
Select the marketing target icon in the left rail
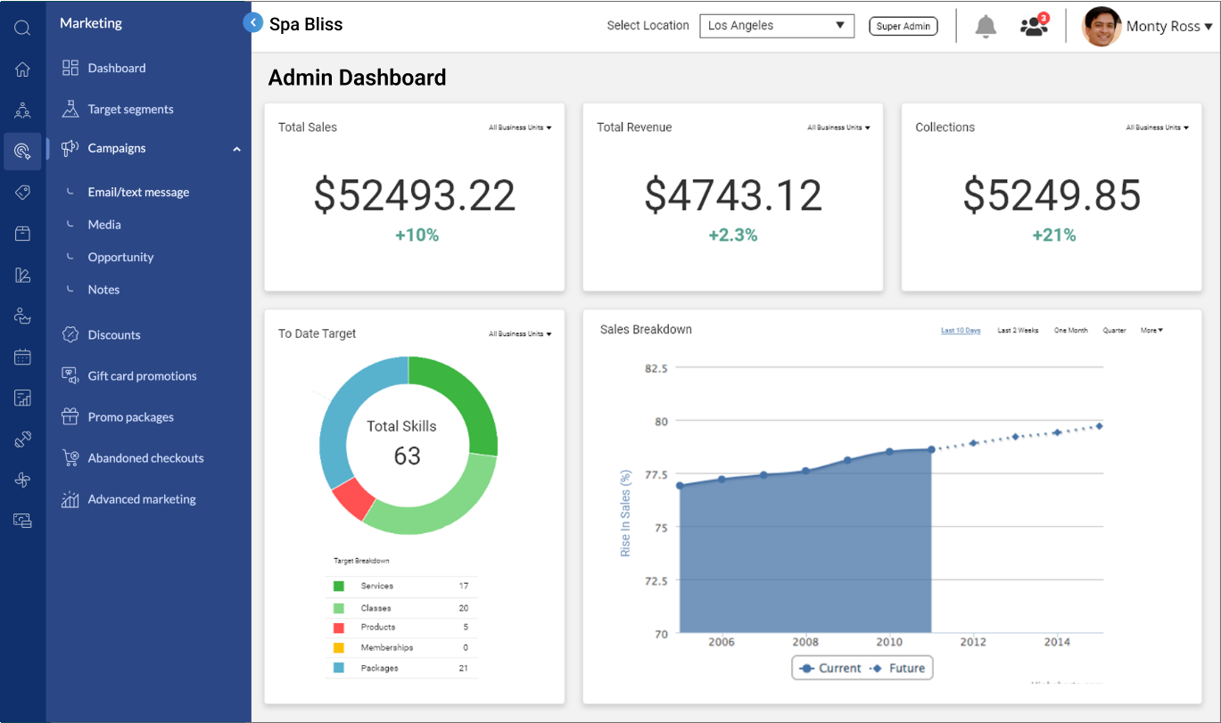(x=22, y=152)
